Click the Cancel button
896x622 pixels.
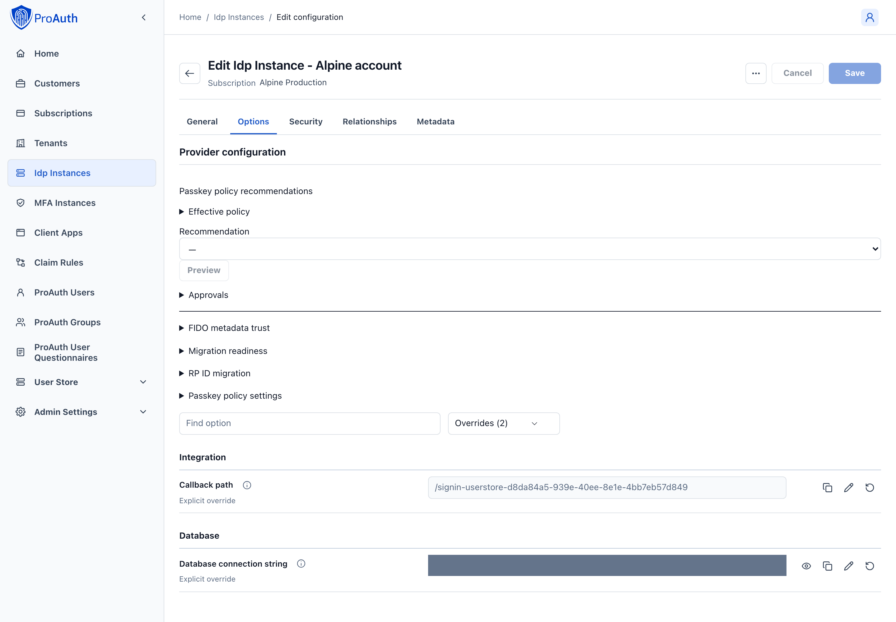(797, 73)
